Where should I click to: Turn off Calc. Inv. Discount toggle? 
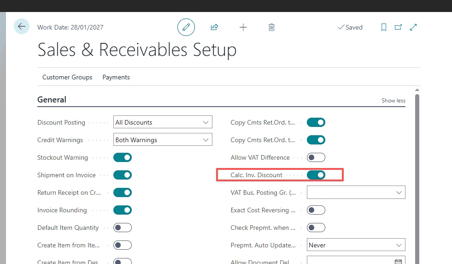pyautogui.click(x=316, y=175)
